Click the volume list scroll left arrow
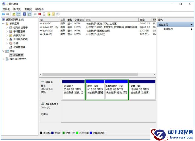Viewport: 195px width, 141px height. tap(41, 75)
